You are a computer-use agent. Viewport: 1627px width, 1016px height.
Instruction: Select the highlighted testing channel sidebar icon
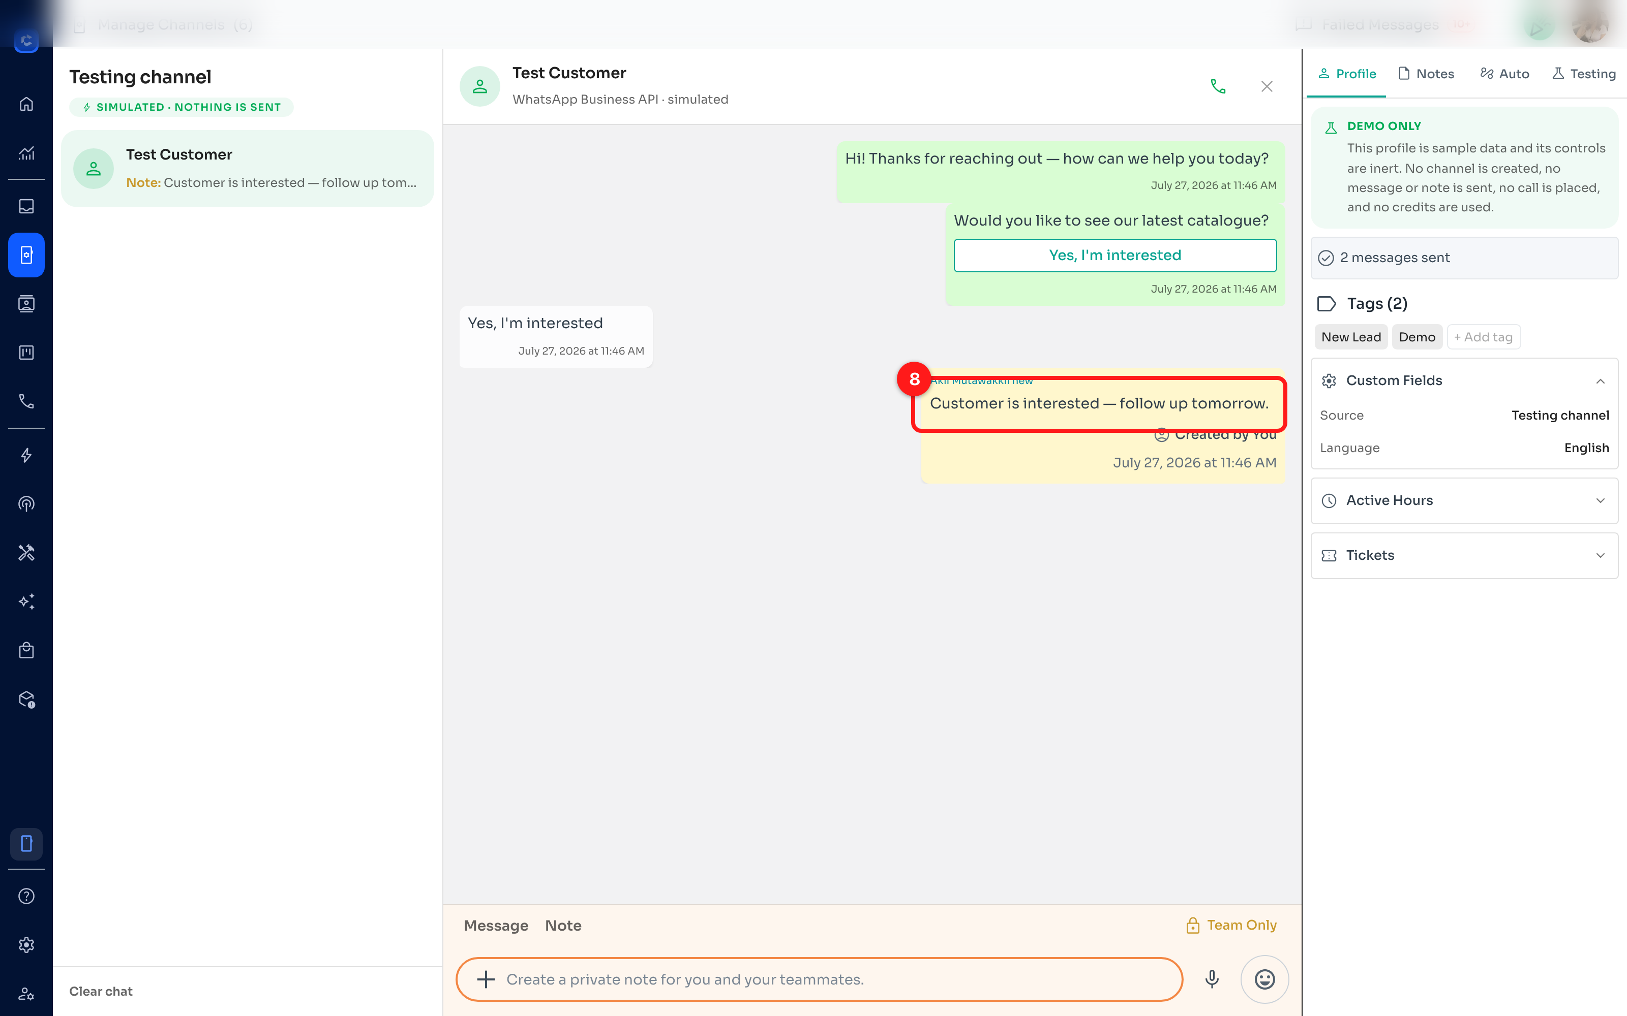tap(26, 255)
